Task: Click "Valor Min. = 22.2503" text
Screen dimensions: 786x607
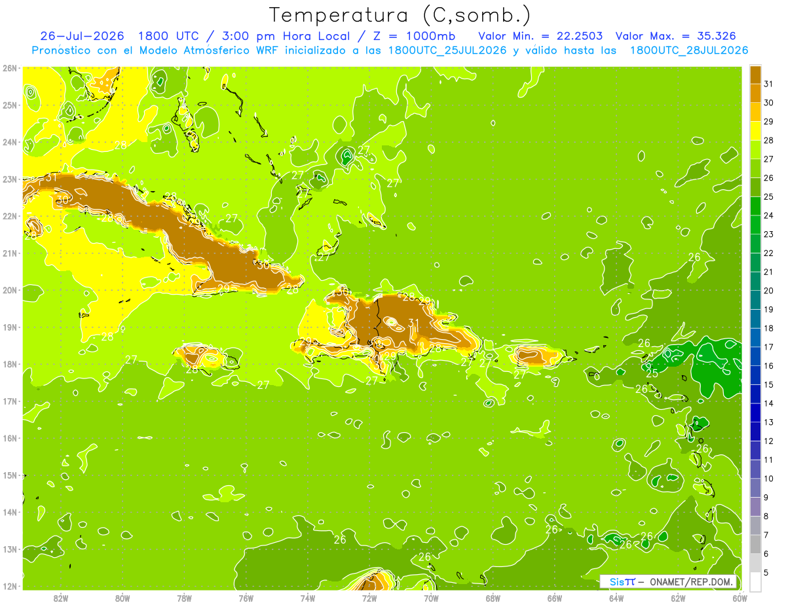Action: (x=540, y=36)
